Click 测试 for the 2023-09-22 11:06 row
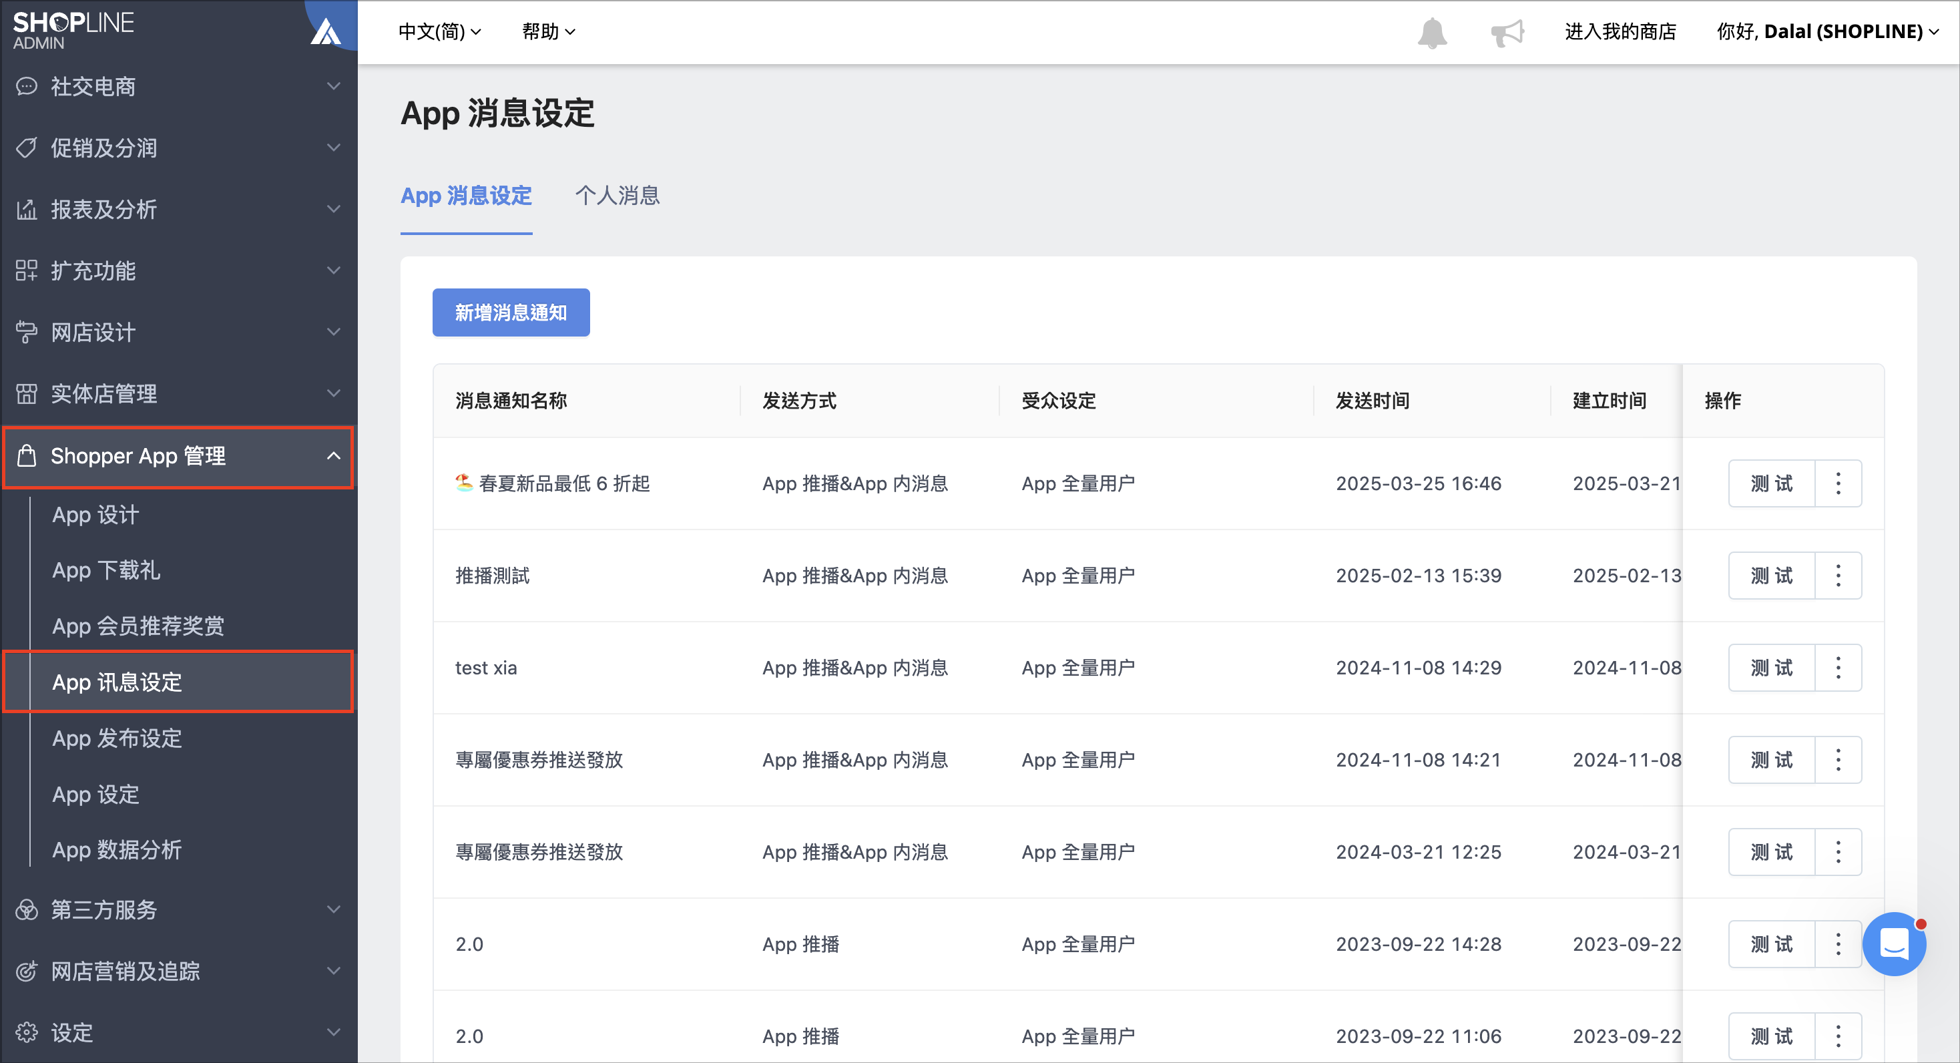Viewport: 1960px width, 1063px height. pyautogui.click(x=1771, y=1036)
